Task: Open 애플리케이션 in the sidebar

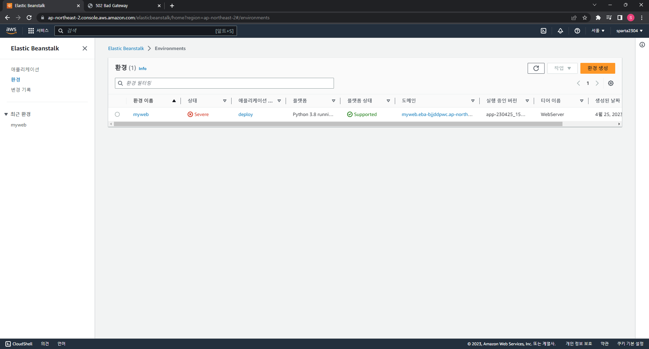Action: click(25, 69)
